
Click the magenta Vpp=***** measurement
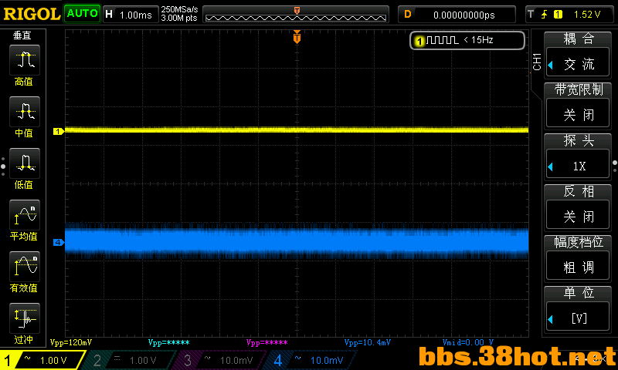[x=267, y=342]
